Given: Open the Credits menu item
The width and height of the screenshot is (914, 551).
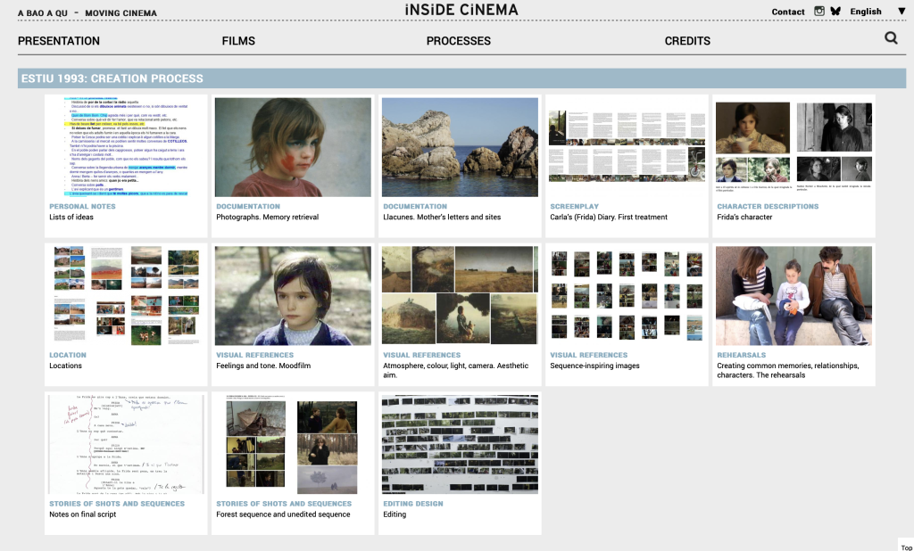Looking at the screenshot, I should pyautogui.click(x=687, y=41).
